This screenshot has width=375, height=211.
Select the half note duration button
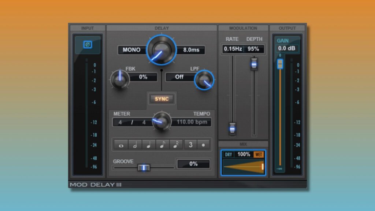pos(135,145)
